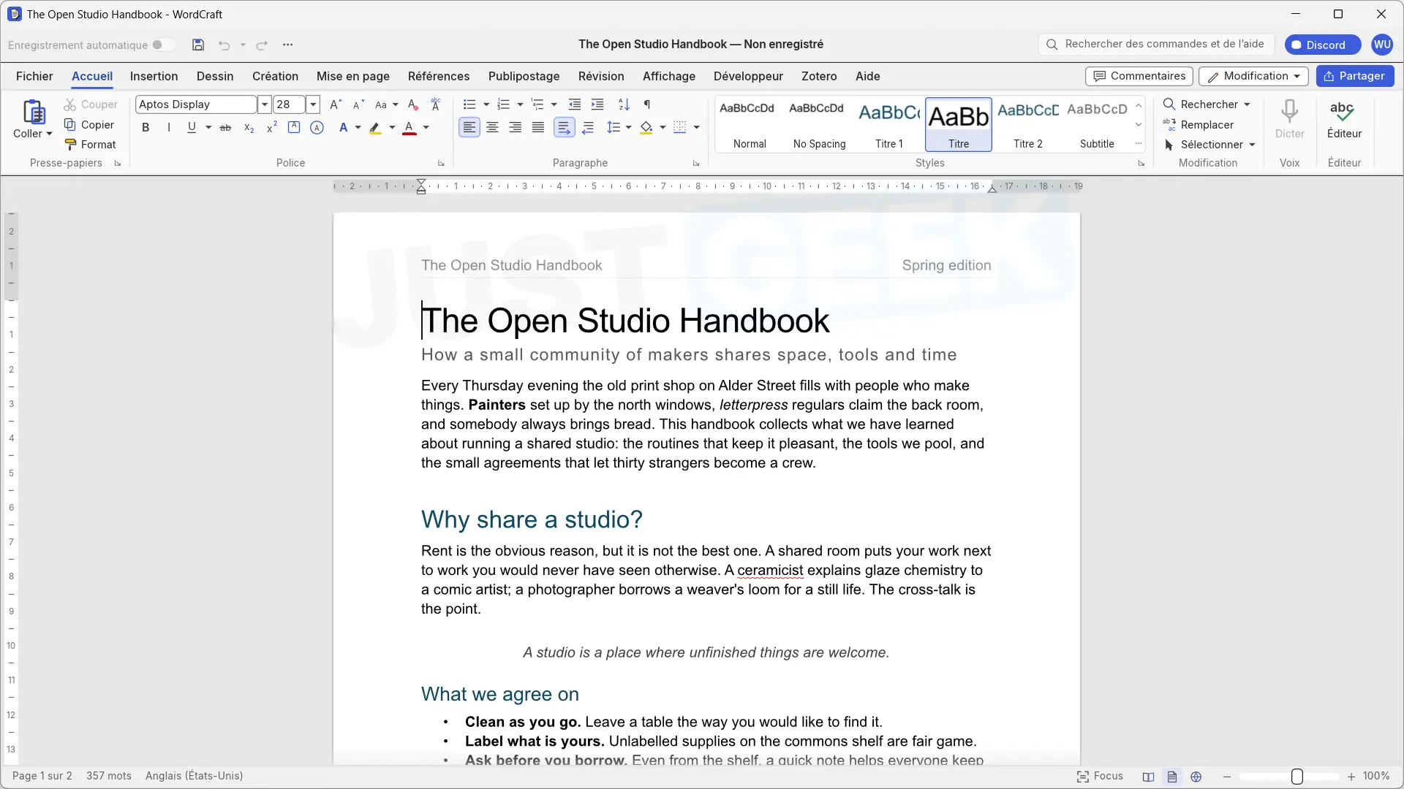Increase paragraph indent

click(x=597, y=104)
